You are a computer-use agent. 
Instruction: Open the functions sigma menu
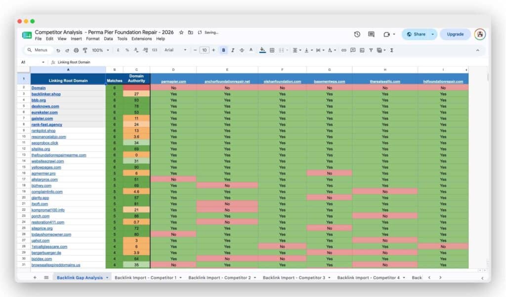[391, 50]
